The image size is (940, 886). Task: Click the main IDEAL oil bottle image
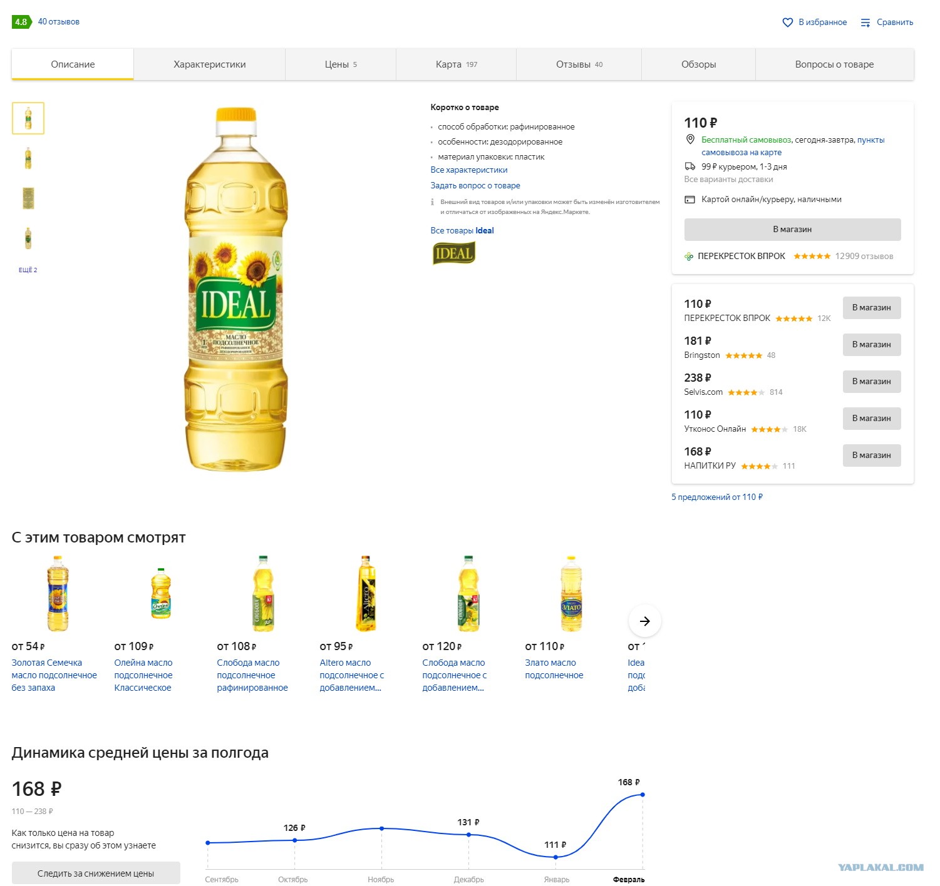pyautogui.click(x=236, y=289)
